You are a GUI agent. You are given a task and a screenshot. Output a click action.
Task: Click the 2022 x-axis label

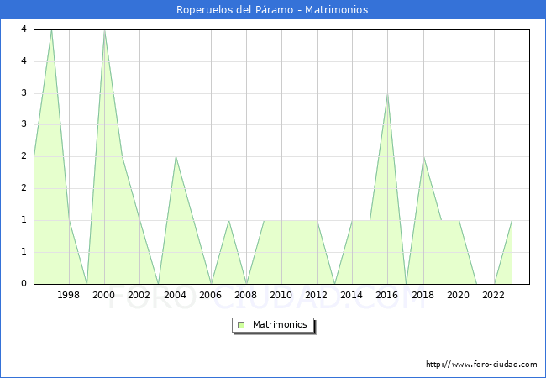point(493,295)
